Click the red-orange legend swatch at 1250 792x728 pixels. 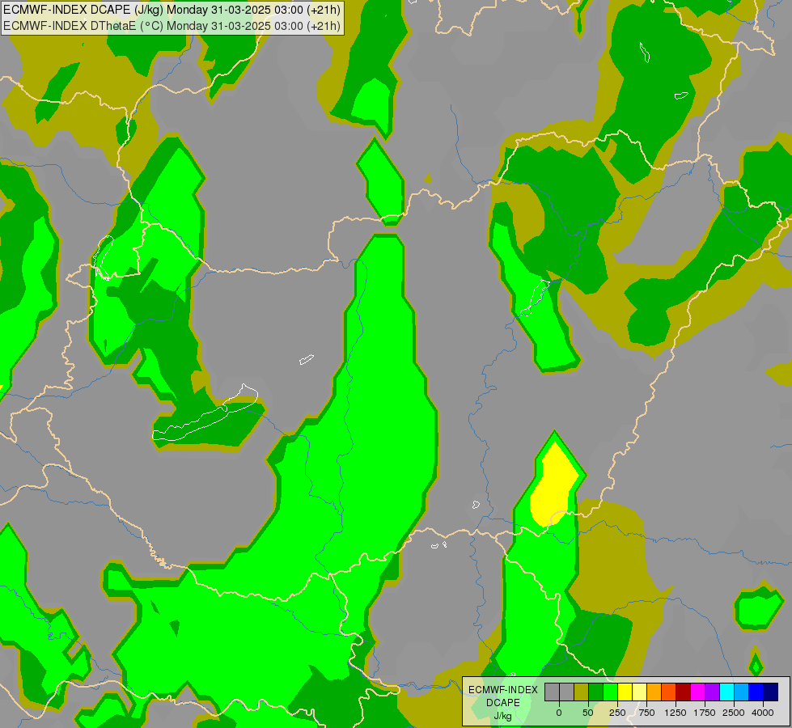[x=669, y=692]
